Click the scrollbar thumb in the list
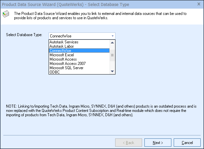204x149 pixels. (x=112, y=55)
